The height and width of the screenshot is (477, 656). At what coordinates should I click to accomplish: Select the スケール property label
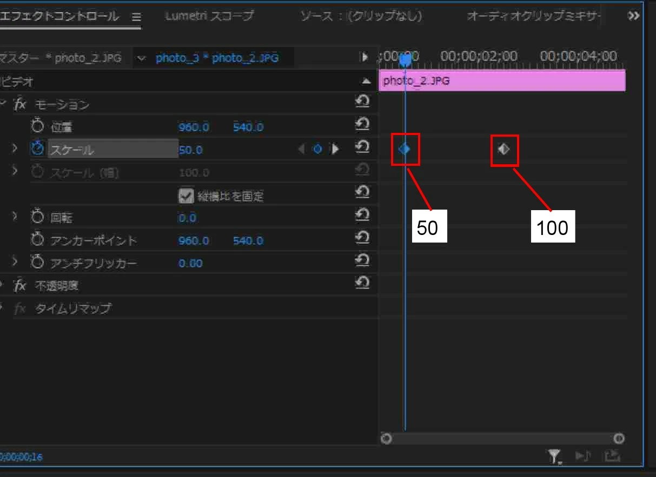[72, 150]
